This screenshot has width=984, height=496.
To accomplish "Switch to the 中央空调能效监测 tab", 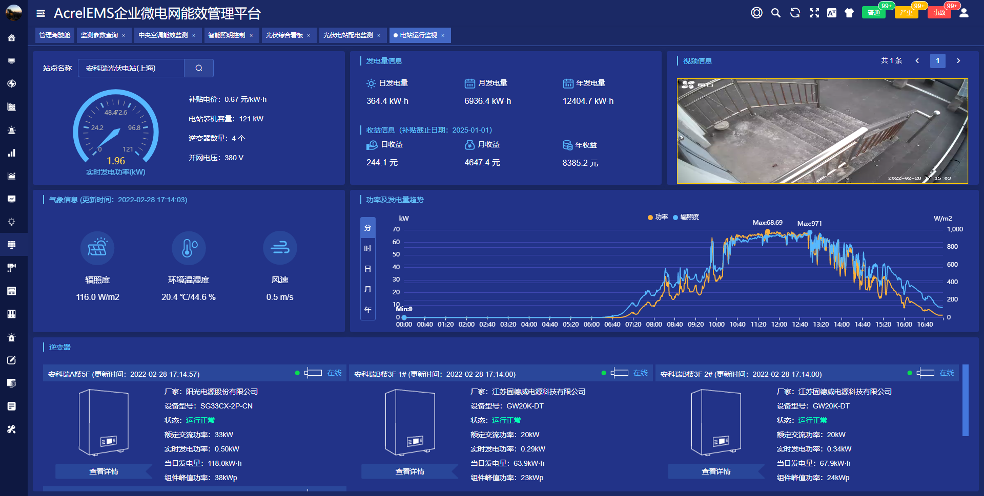I will (x=163, y=35).
